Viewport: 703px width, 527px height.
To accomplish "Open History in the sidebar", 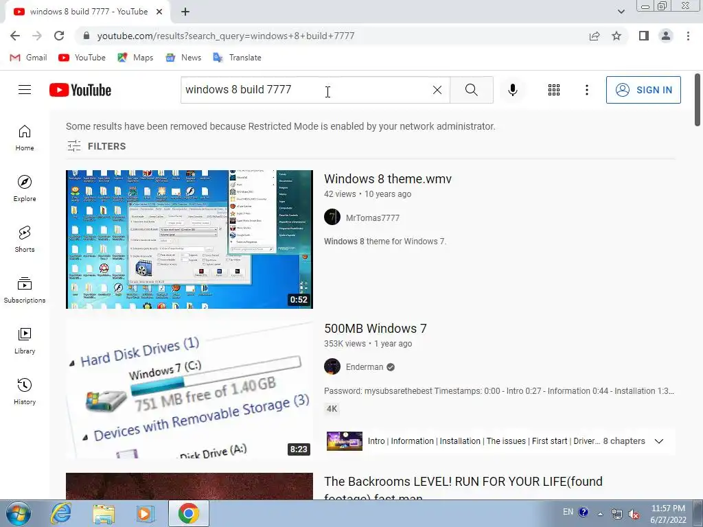I will [25, 391].
